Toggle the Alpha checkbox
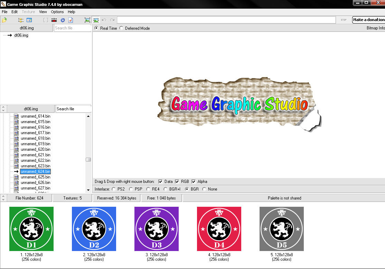385x269 pixels. point(194,182)
